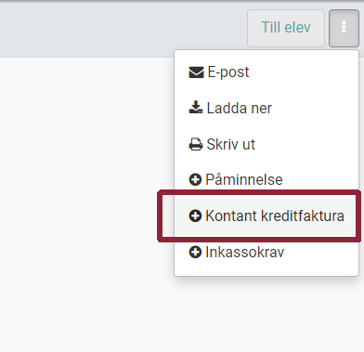The image size is (364, 352).
Task: Click the envelope icon beside E-post
Action: (x=196, y=72)
